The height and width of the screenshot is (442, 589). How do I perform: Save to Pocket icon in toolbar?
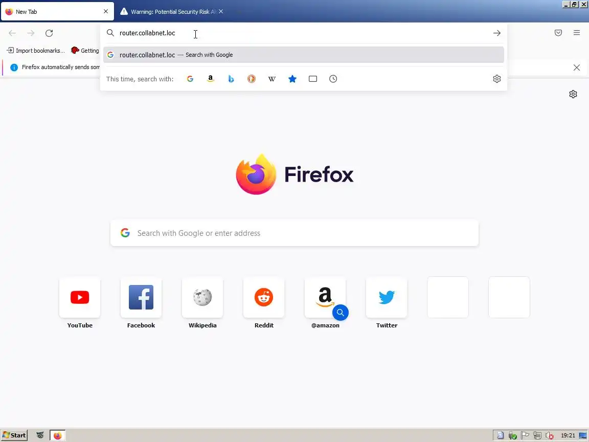(x=558, y=33)
